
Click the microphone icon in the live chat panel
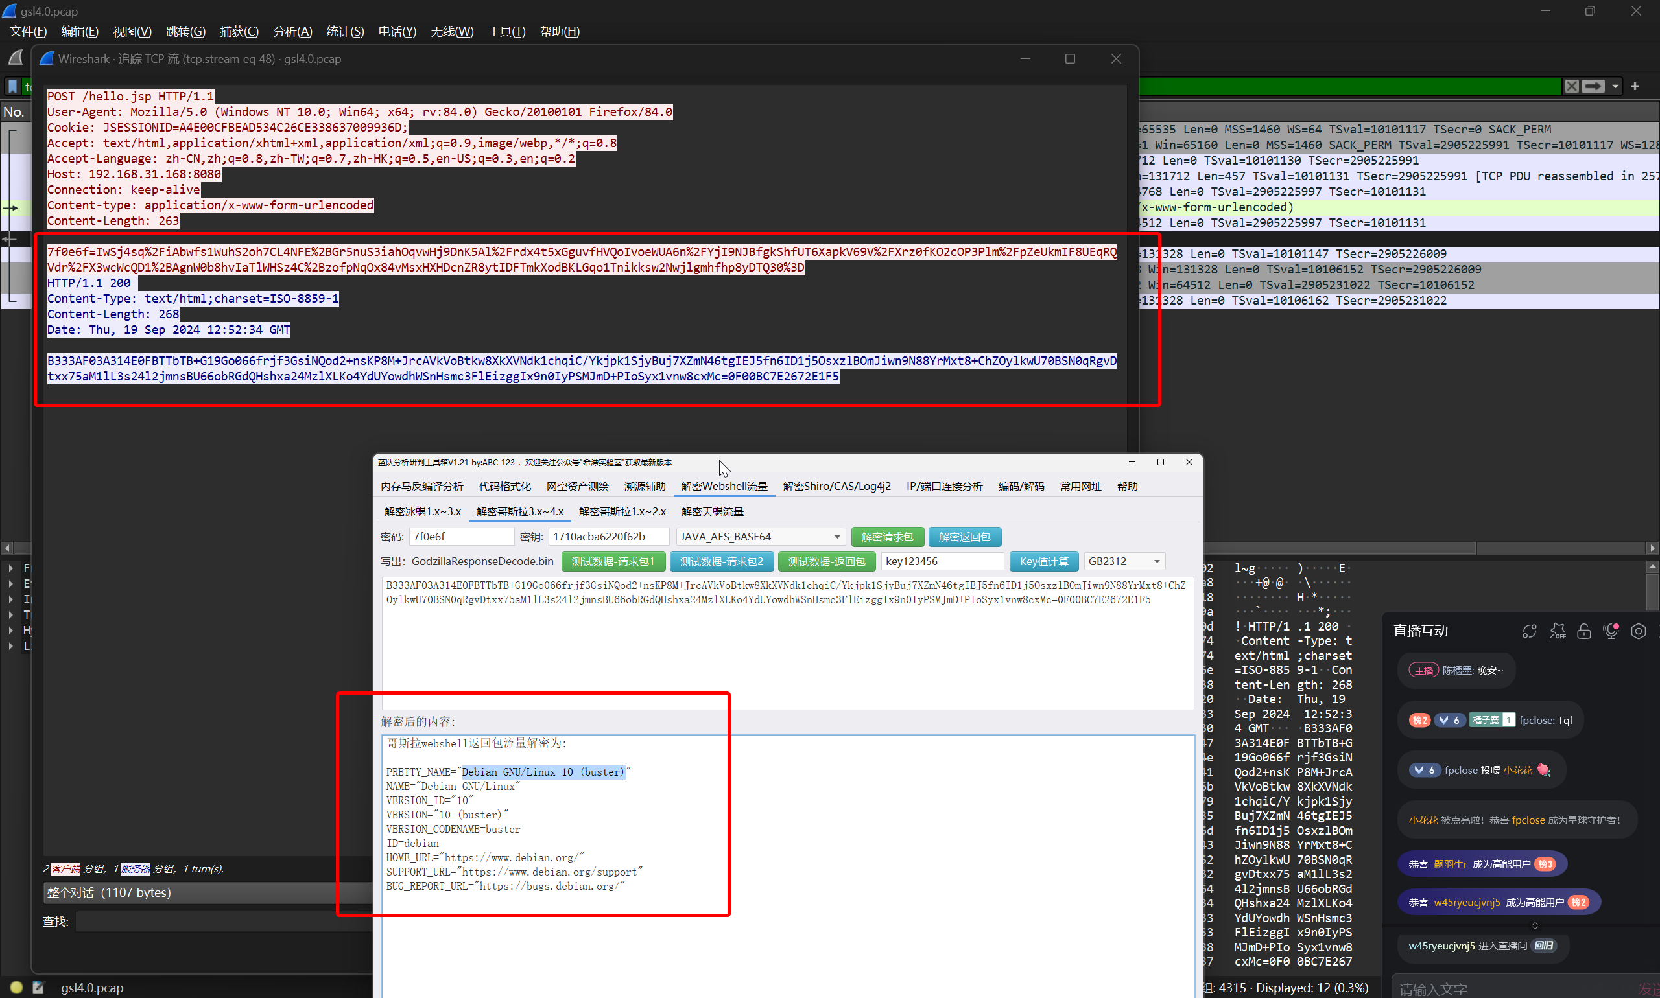click(x=1611, y=631)
